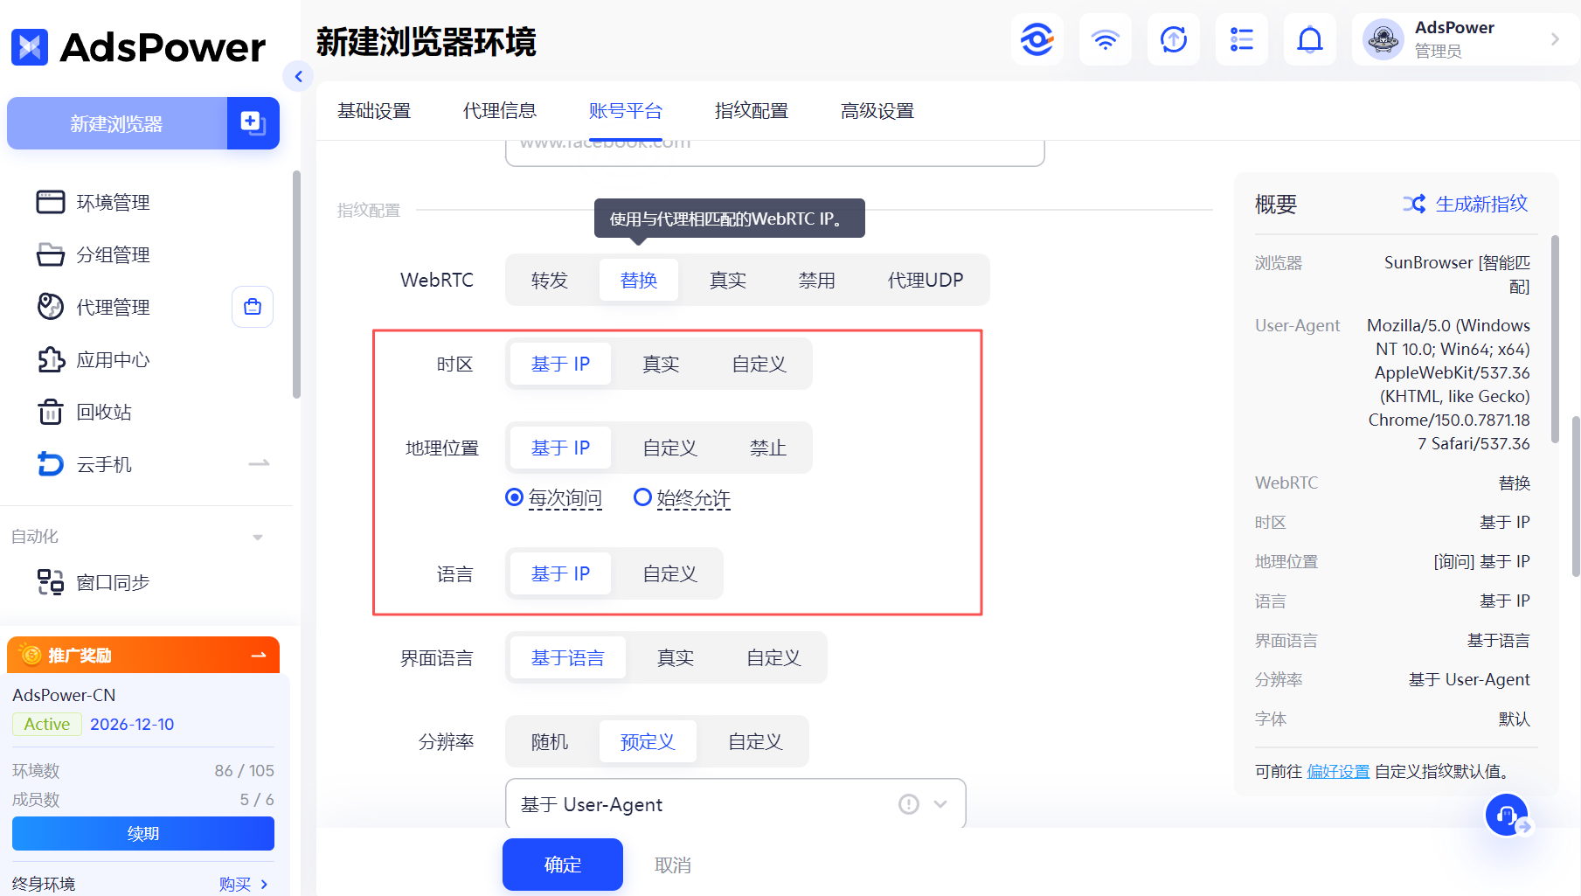Image resolution: width=1581 pixels, height=896 pixels.
Task: Collapse the 自动化 section
Action: 258,537
